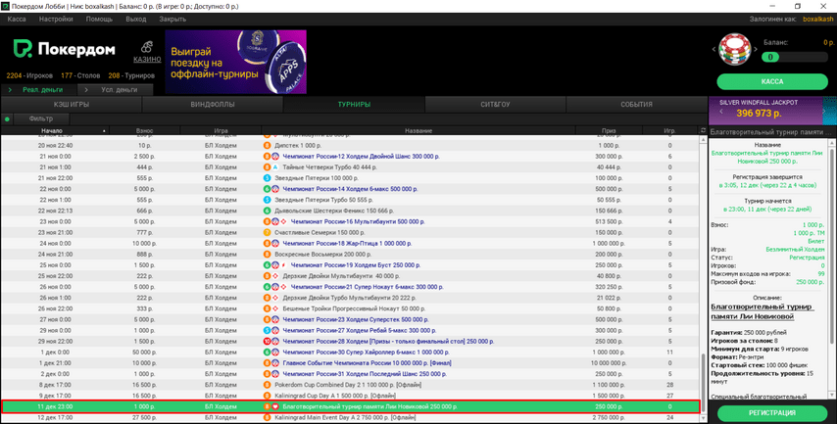
Task: Open the КАЗИНО link
Action: (x=147, y=59)
